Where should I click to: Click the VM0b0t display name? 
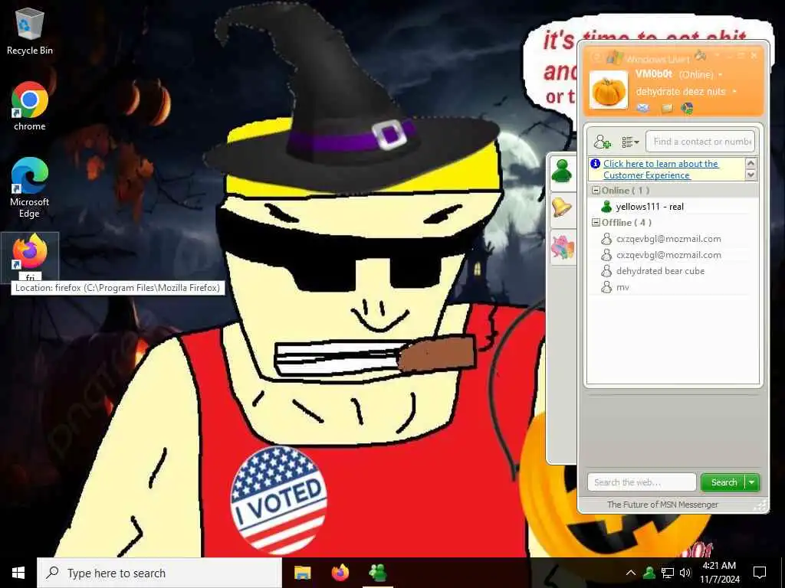(x=654, y=74)
